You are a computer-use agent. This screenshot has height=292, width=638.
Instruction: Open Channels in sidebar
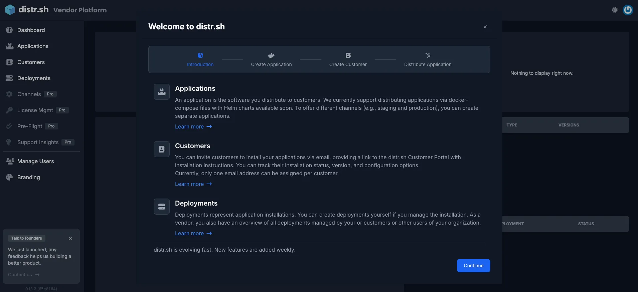coord(29,94)
